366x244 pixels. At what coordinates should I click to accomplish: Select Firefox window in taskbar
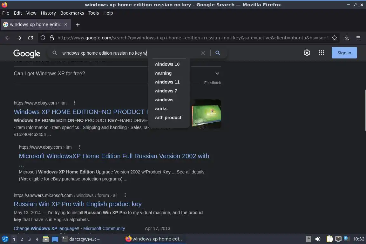click(154, 239)
